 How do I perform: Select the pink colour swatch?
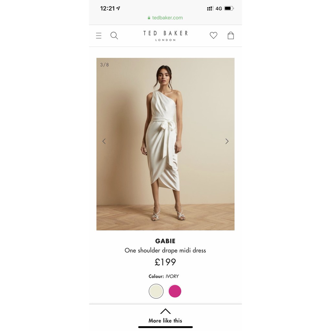(x=175, y=291)
